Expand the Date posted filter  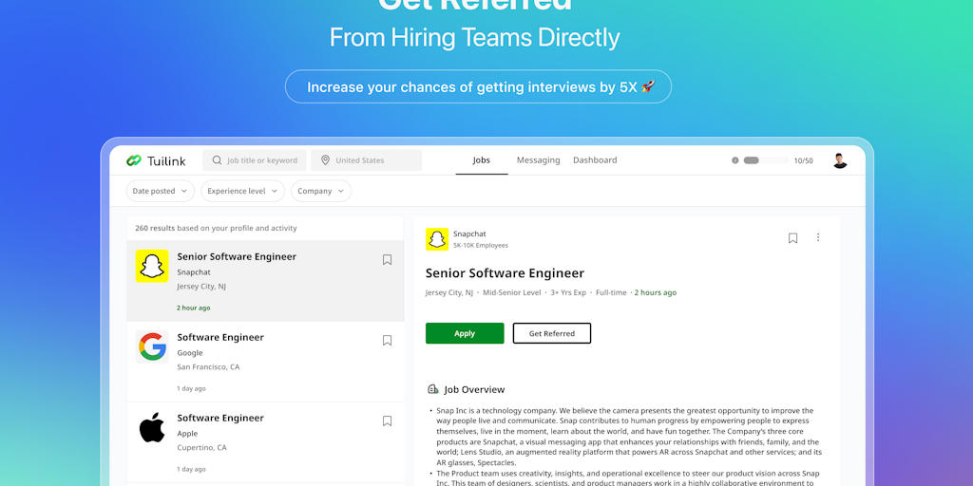[160, 191]
